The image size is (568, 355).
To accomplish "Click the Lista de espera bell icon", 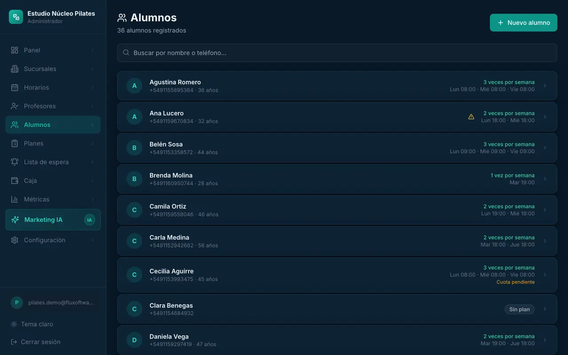I will (15, 162).
